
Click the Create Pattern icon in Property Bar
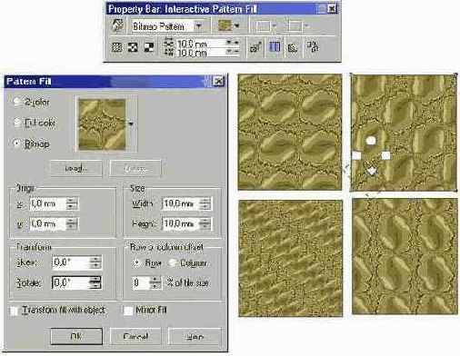(x=293, y=47)
